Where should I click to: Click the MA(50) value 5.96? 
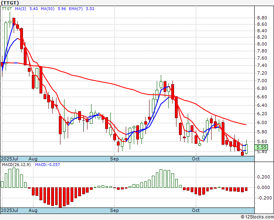tap(62, 9)
